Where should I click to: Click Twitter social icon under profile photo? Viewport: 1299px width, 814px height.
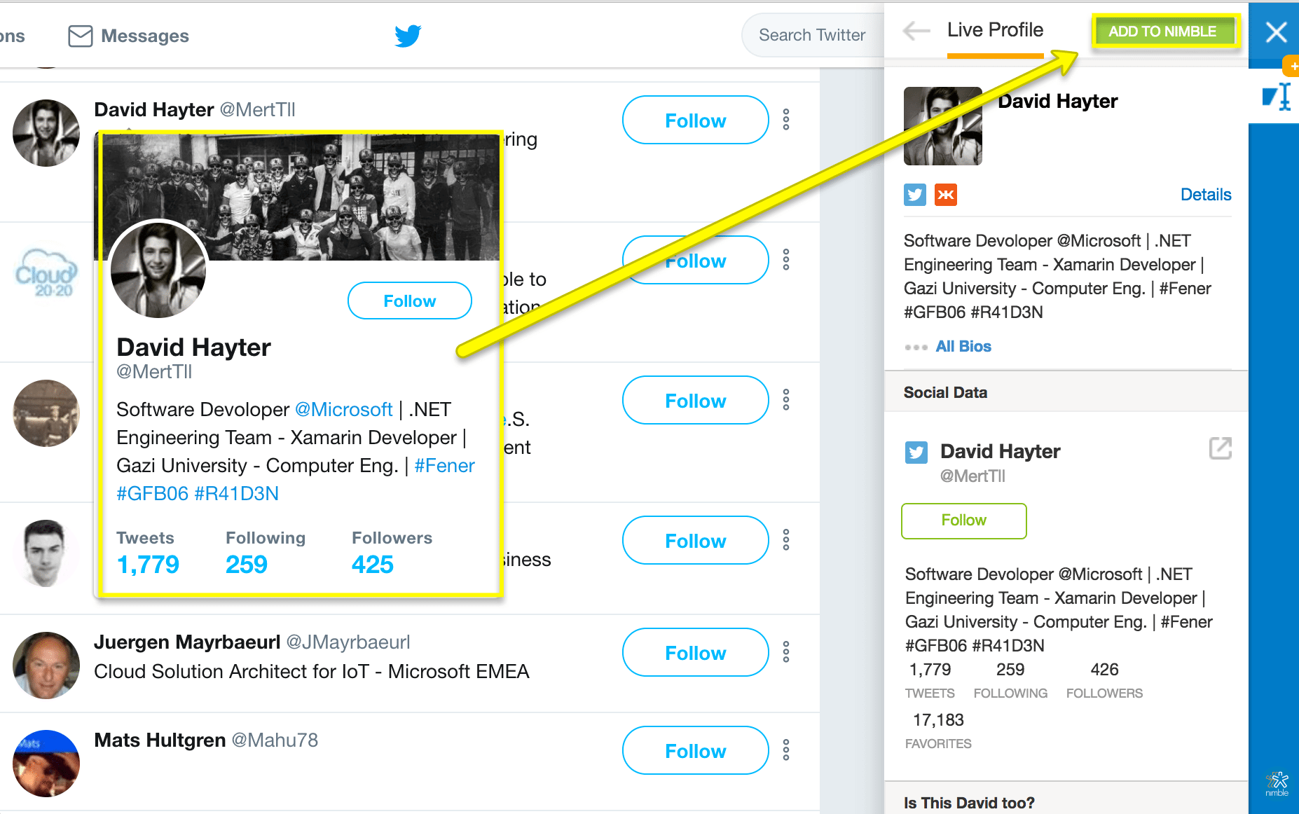(915, 195)
